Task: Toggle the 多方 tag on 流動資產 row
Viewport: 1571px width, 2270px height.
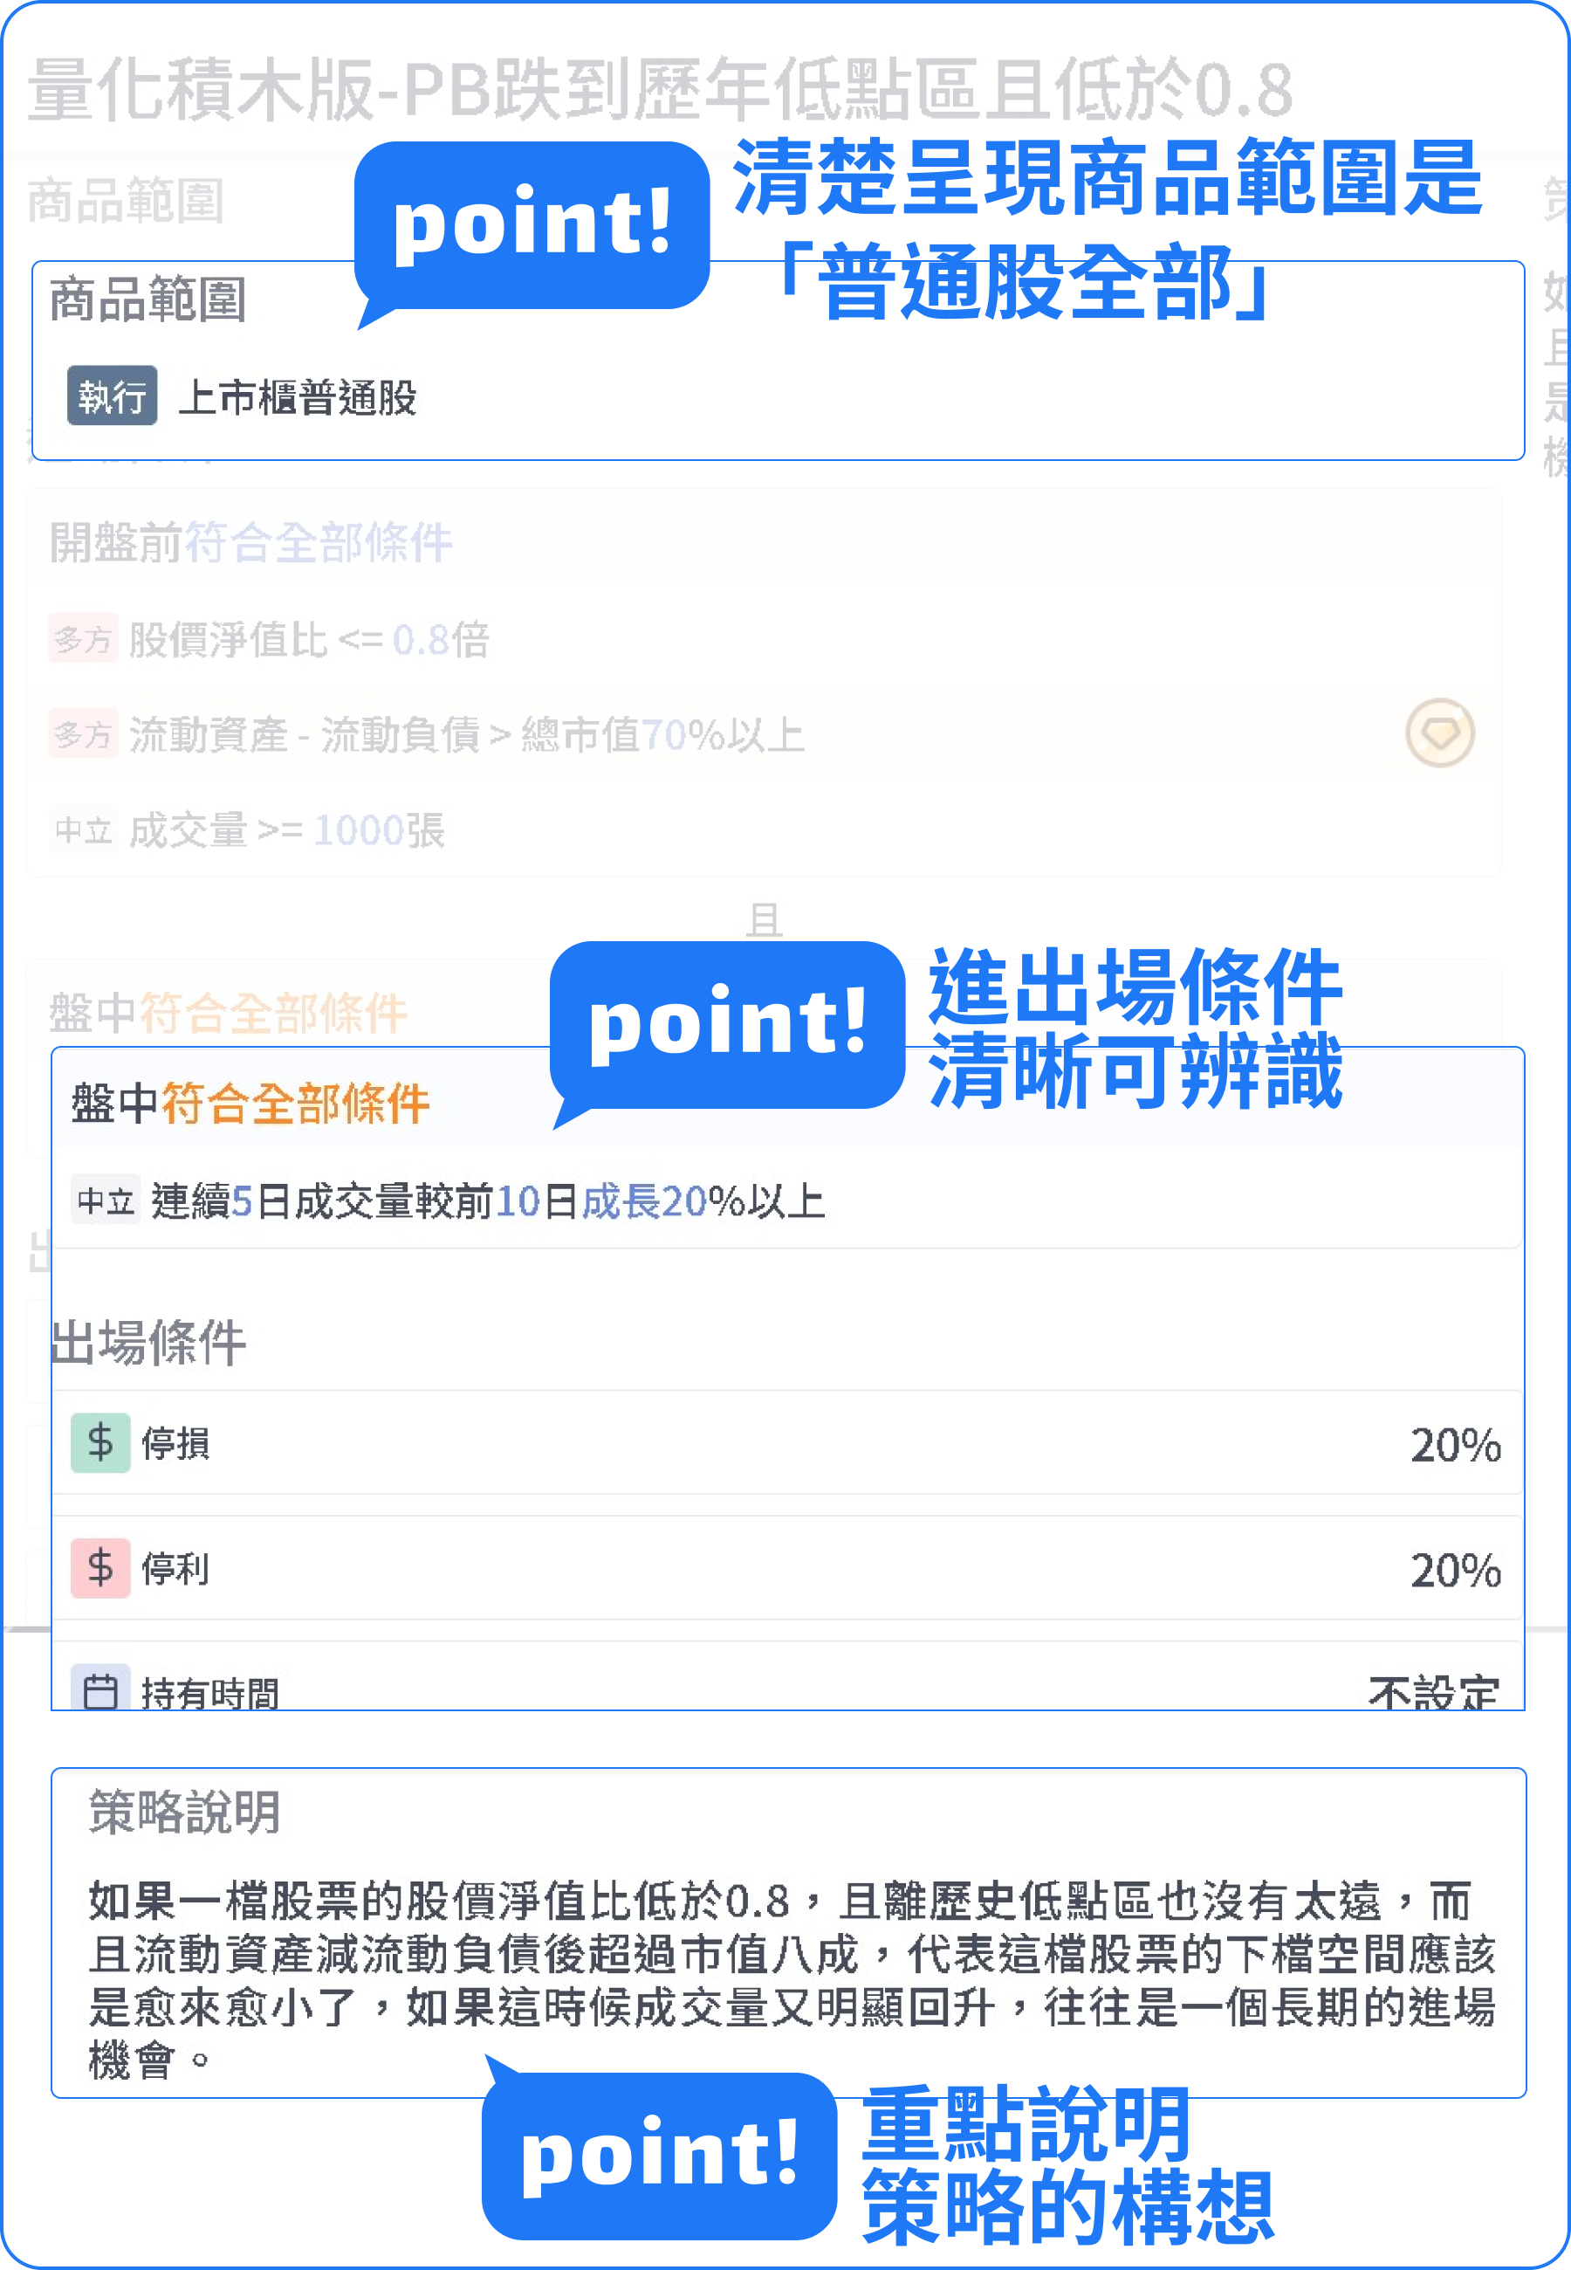Action: point(83,734)
